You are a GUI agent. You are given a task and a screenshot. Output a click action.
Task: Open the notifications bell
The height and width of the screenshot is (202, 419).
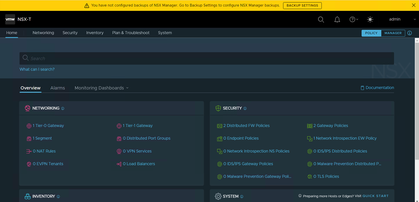click(x=337, y=19)
